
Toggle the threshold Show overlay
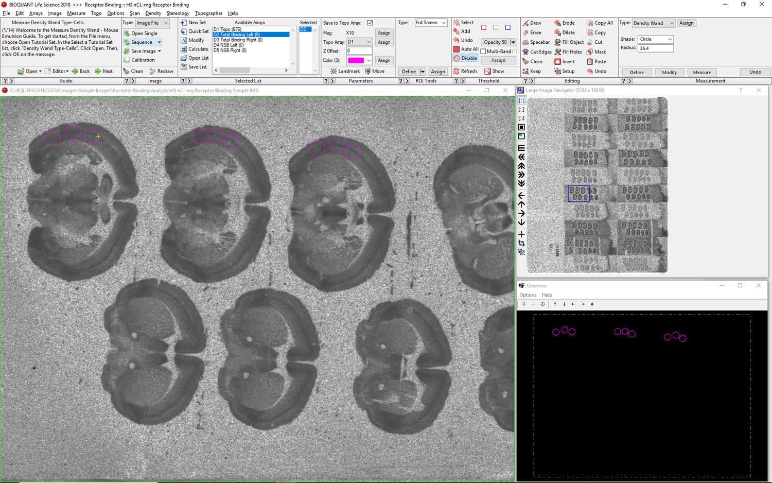[x=494, y=72]
